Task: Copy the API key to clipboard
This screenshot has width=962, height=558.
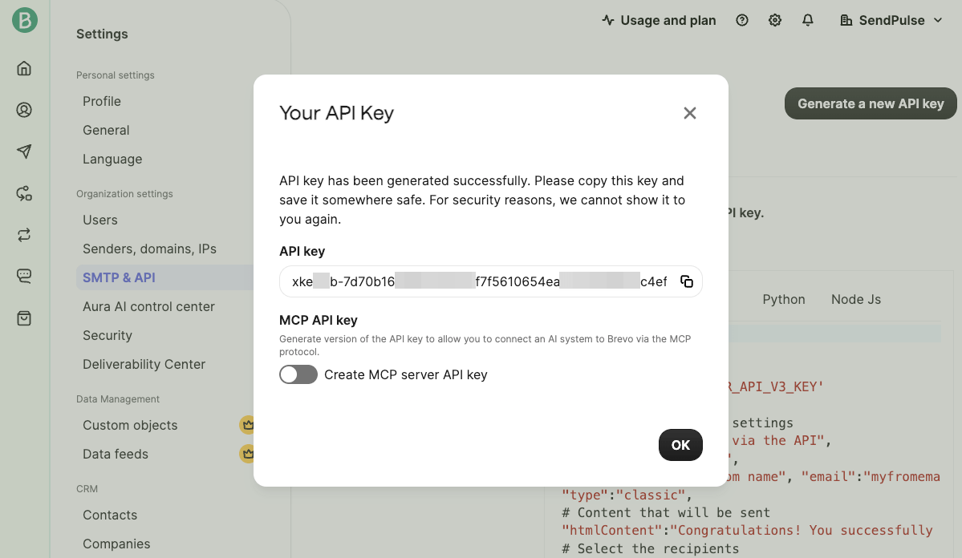Action: pos(687,281)
